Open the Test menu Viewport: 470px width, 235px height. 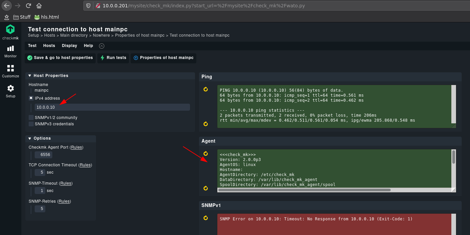click(x=32, y=46)
